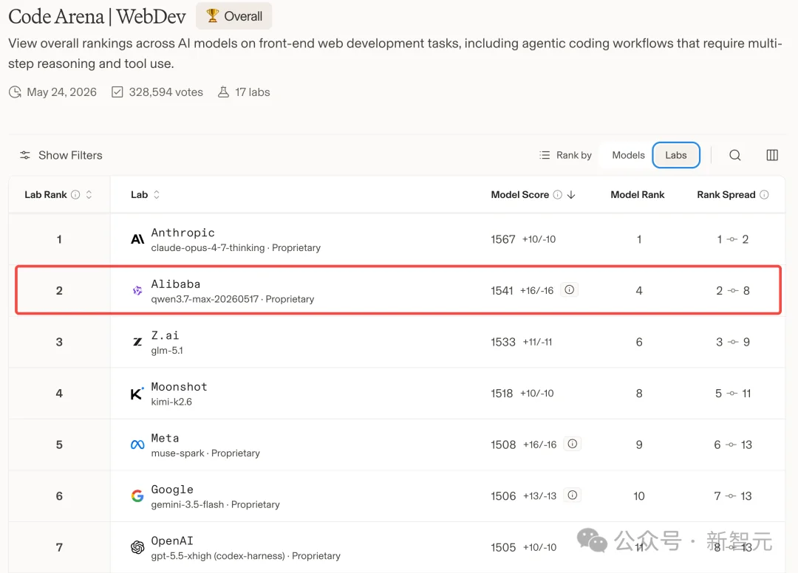Open Show Filters panel
The width and height of the screenshot is (798, 573).
coord(61,155)
